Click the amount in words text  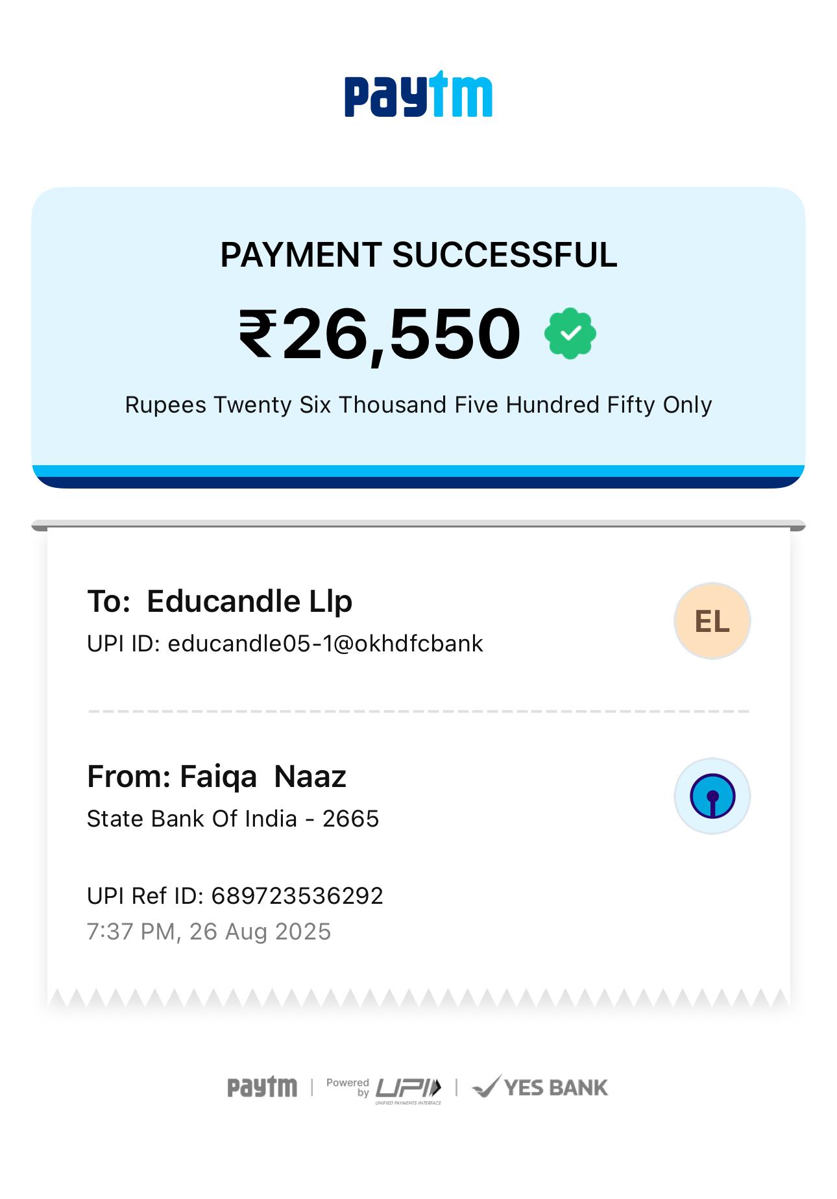pos(418,405)
